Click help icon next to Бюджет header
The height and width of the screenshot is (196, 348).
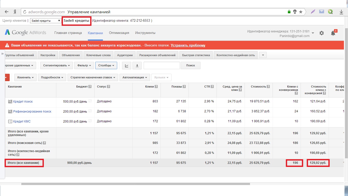click(90, 87)
